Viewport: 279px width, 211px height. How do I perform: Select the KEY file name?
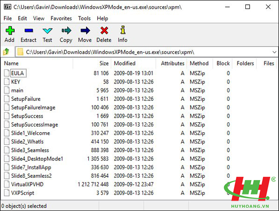click(x=16, y=82)
